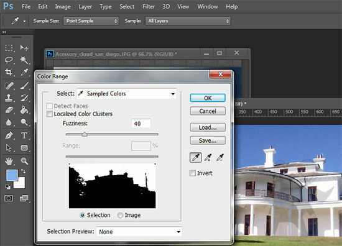The width and height of the screenshot is (342, 246).
Task: Select the Lasso tool
Action: click(x=9, y=60)
